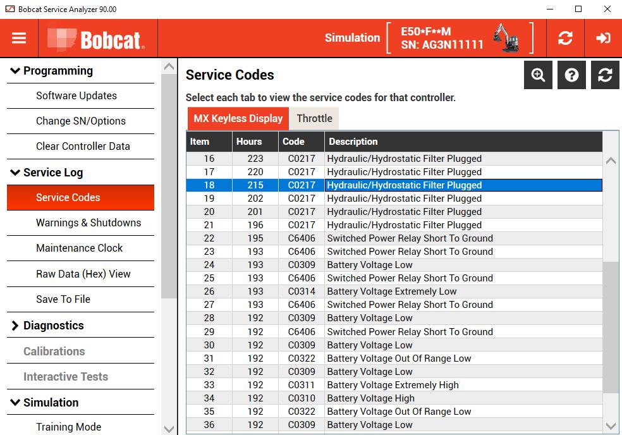The height and width of the screenshot is (435, 622).
Task: Open Warnings & Shutdowns
Action: click(80, 223)
